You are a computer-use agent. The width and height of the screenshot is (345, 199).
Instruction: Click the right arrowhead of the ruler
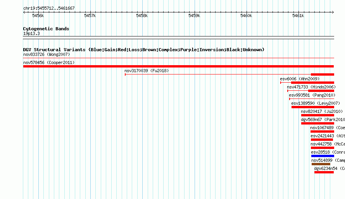point(333,12)
